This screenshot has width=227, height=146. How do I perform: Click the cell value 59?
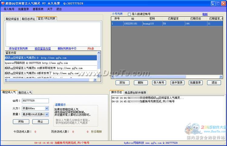pos(173,23)
